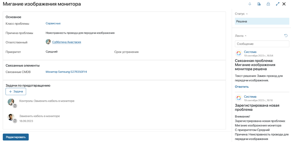Click the Сообщение input field
The height and width of the screenshot is (142, 291).
click(262, 44)
